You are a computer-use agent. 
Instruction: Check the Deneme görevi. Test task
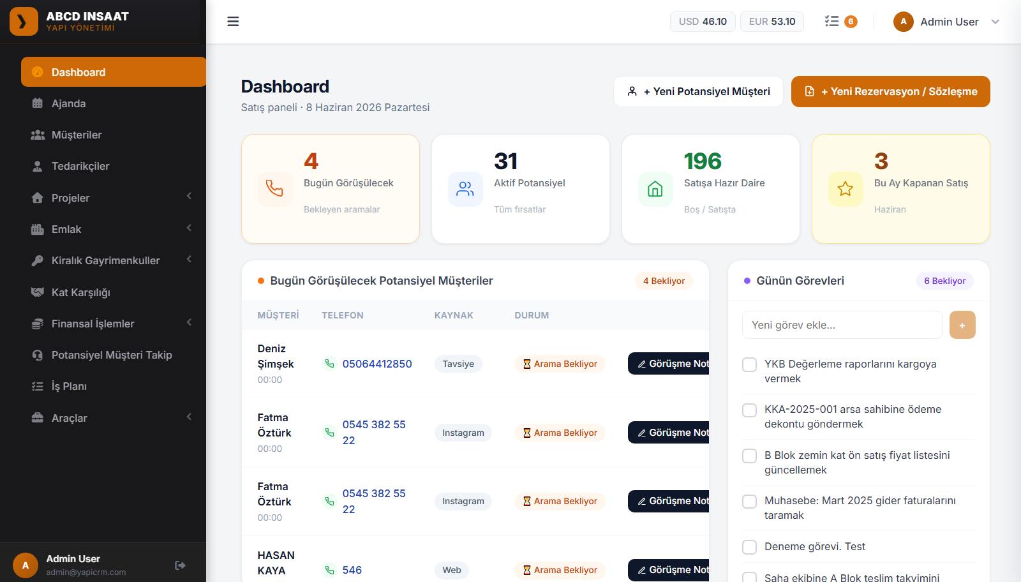click(x=749, y=547)
